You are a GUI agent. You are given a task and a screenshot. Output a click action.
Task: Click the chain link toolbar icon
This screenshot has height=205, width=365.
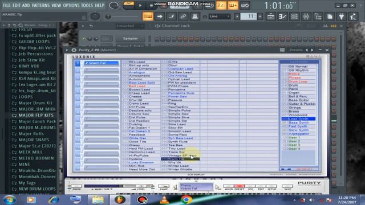(183, 17)
